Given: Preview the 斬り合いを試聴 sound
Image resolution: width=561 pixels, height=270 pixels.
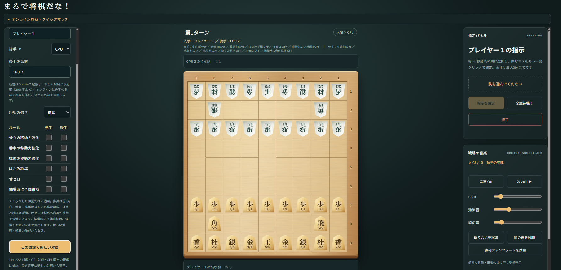Looking at the screenshot, I should (x=486, y=237).
